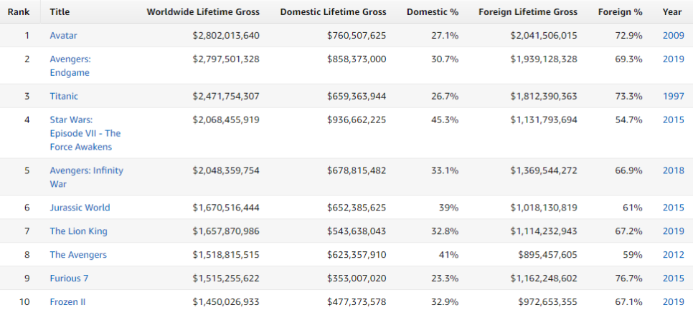Open The Avengers title link in row 8
This screenshot has width=693, height=310.
pos(78,254)
